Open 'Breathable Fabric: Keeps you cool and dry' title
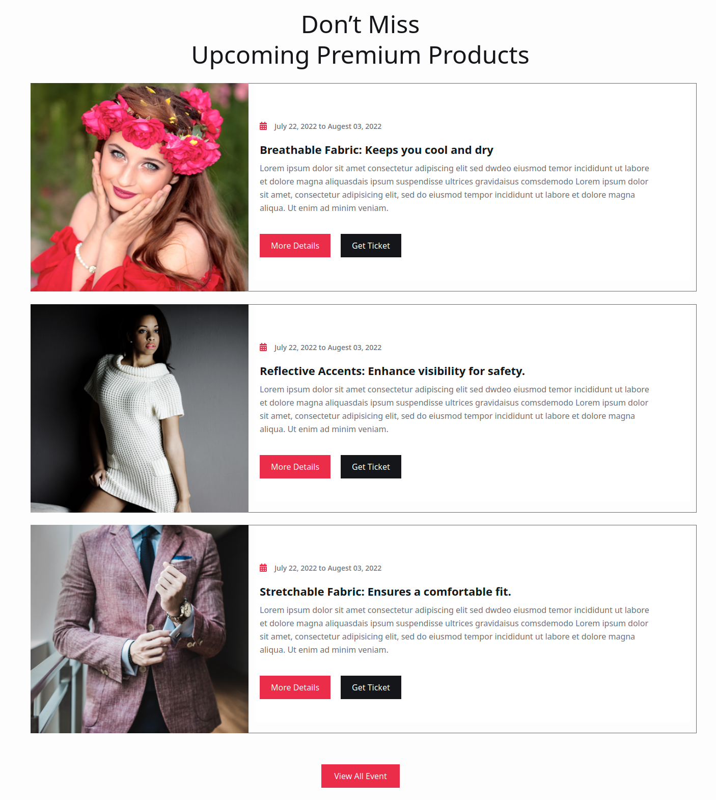 point(376,150)
